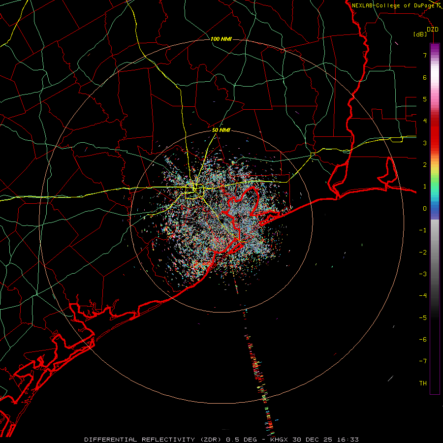Click the DZD [dB] colorbar title
Viewport: 443px width, 443px height.
click(426, 32)
